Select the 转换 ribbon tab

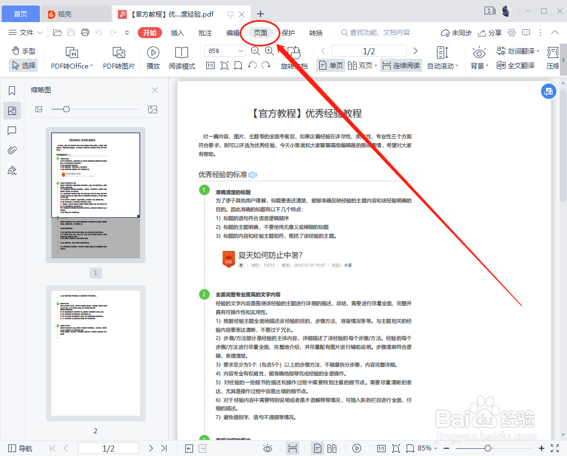[316, 33]
